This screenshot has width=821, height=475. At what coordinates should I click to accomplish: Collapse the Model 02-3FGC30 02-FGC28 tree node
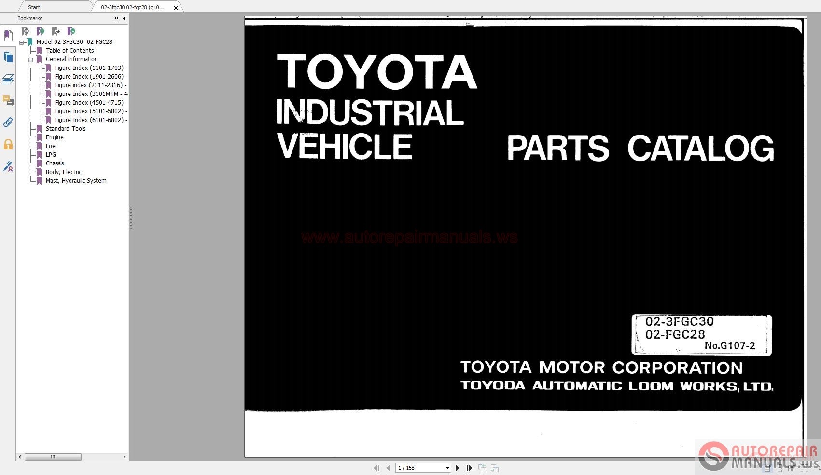coord(22,42)
